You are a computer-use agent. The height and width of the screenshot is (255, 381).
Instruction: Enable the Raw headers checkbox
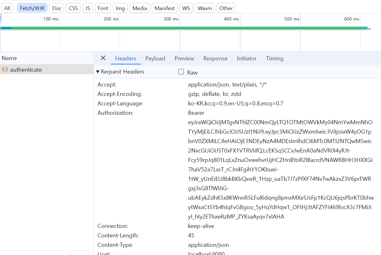181,72
